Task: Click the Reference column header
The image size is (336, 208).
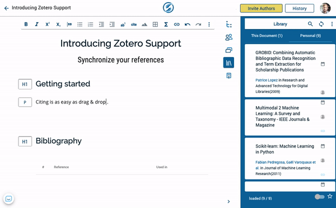Action: coord(61,167)
